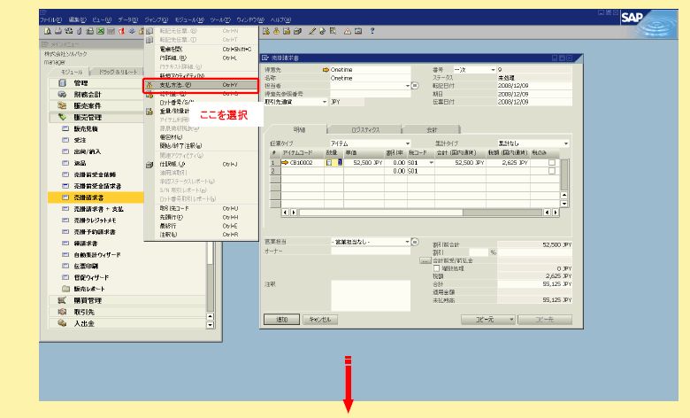This screenshot has width=690, height=418.
Task: Open the S01 tax code dropdown in row 1
Action: tap(432, 163)
